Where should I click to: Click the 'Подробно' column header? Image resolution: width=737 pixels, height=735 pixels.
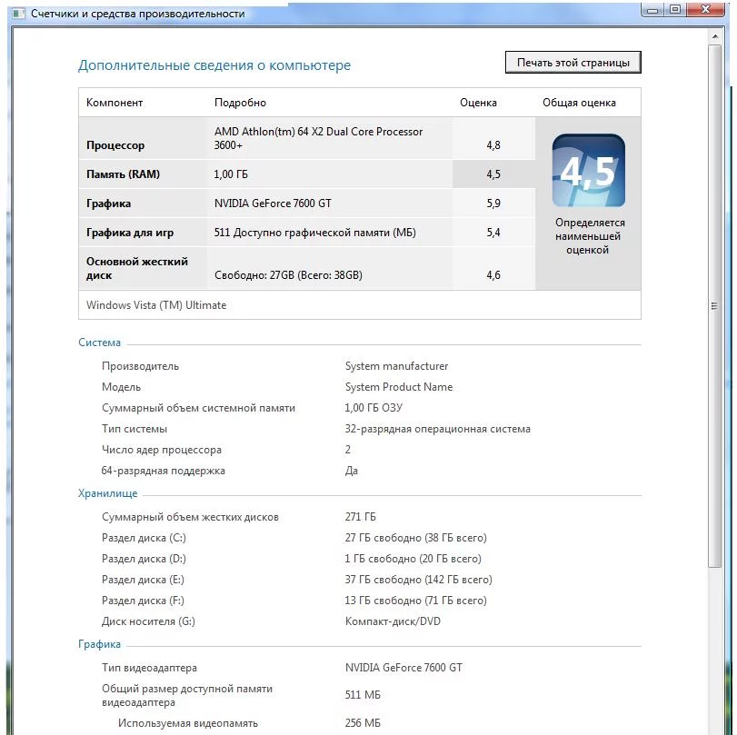coord(240,103)
